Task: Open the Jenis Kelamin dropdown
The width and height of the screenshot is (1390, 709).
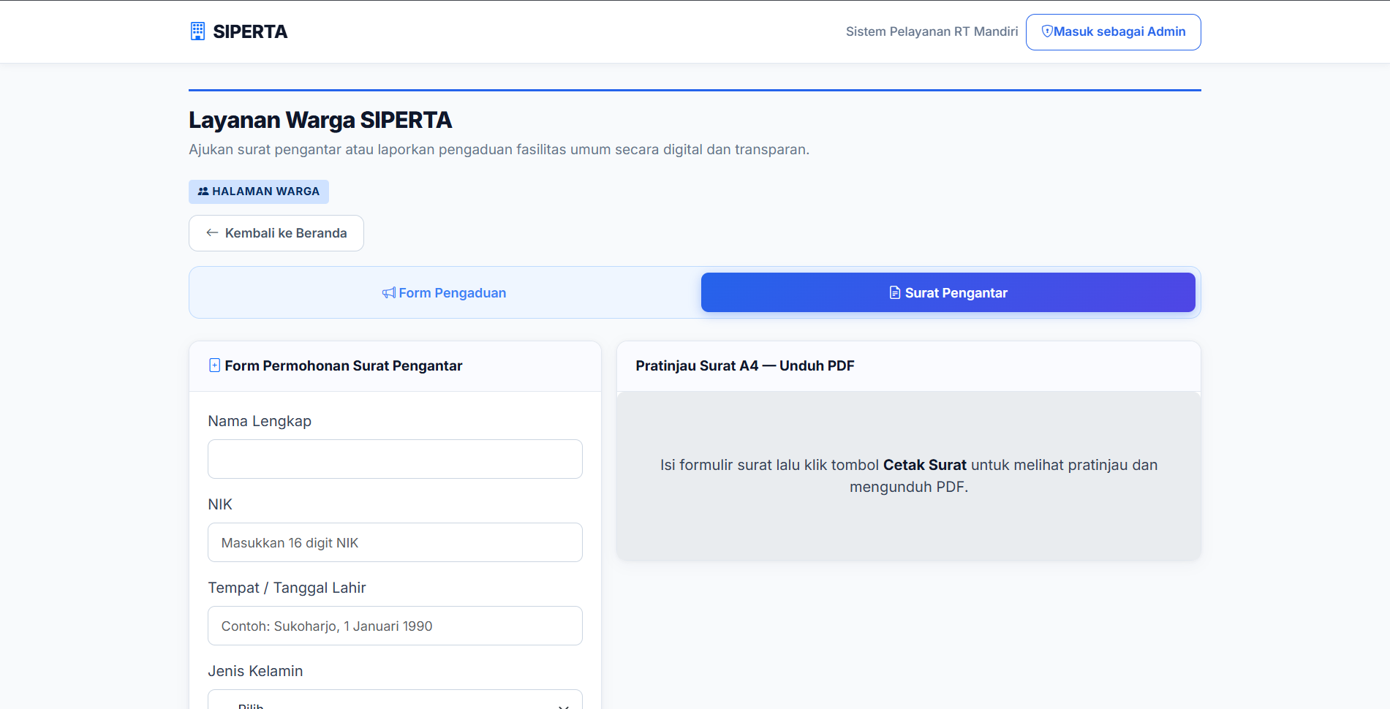Action: tap(395, 699)
